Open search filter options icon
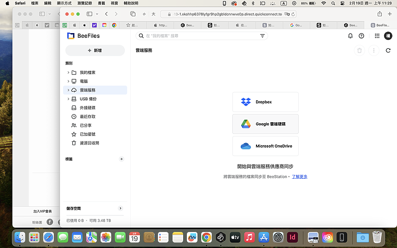 click(x=262, y=36)
